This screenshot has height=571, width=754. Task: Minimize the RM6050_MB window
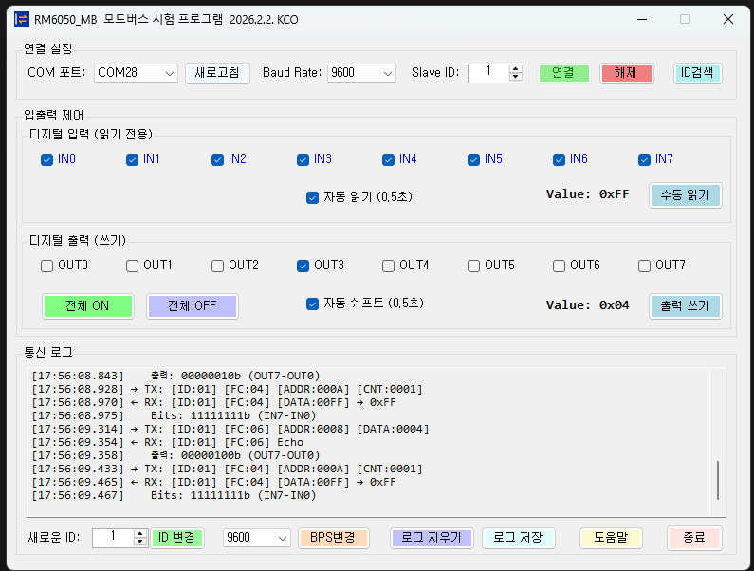point(642,19)
